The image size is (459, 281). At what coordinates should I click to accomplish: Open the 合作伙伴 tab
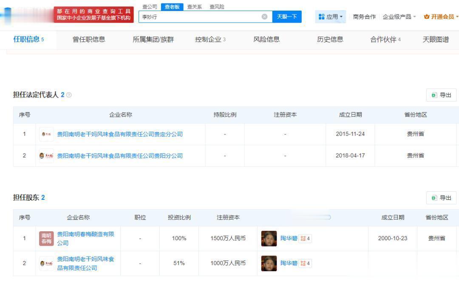(x=385, y=39)
